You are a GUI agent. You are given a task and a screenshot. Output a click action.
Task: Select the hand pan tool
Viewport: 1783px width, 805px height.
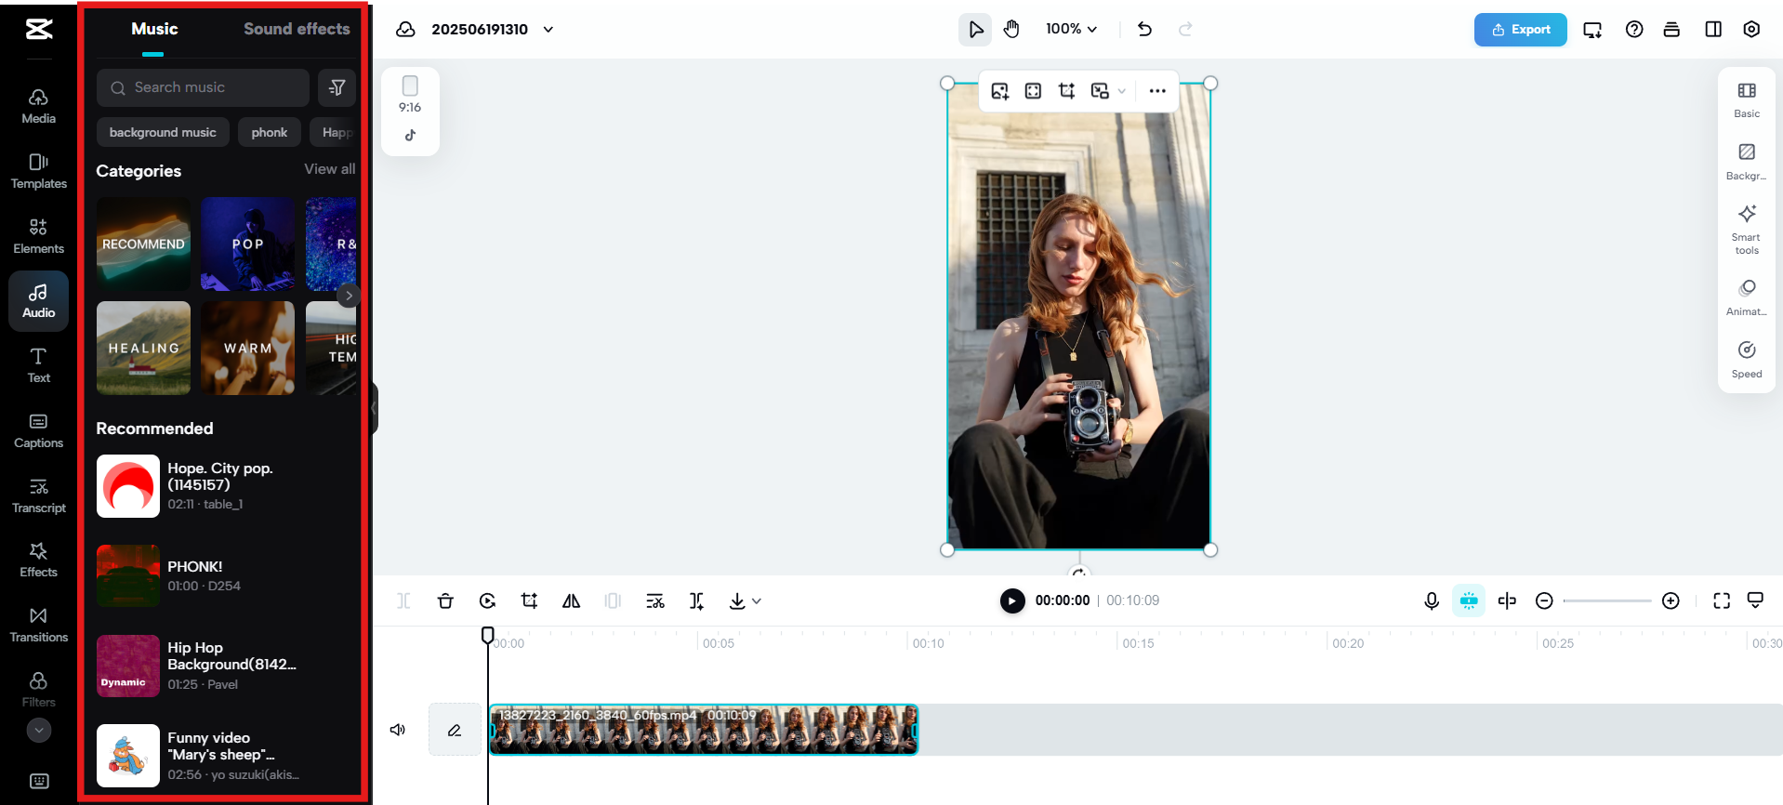coord(1011,30)
